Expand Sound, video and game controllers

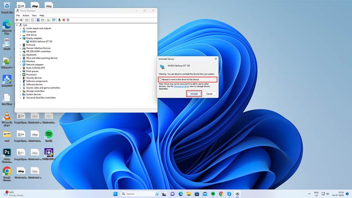pyautogui.click(x=20, y=88)
